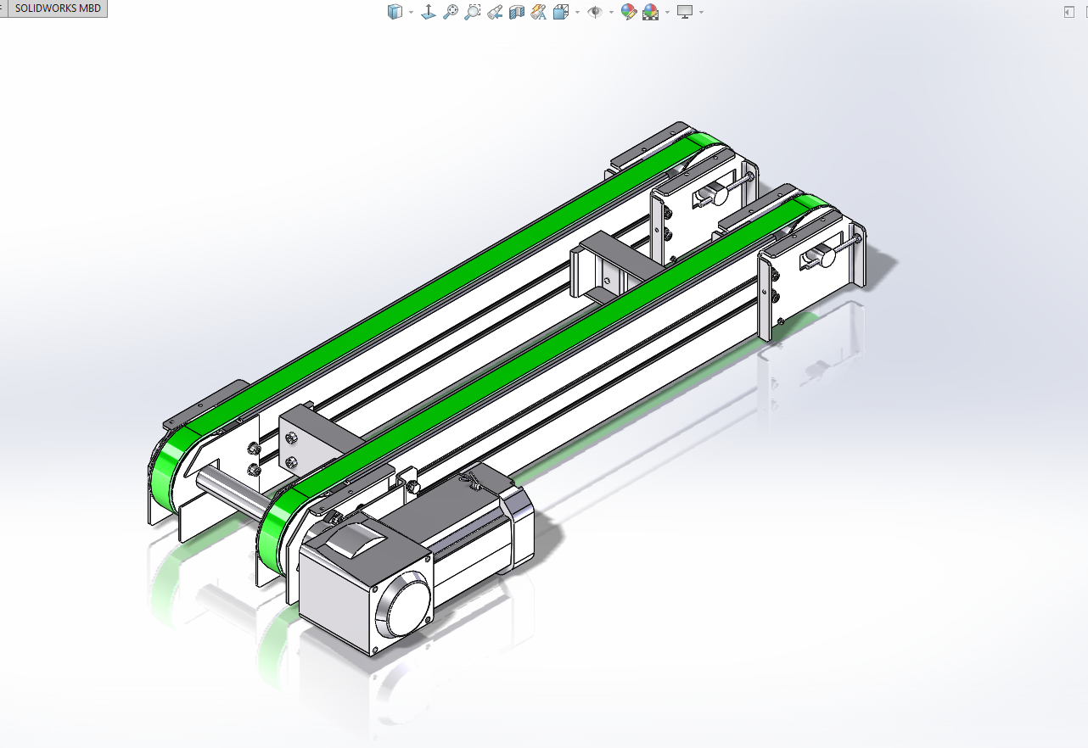
Task: Toggle the Section View tool
Action: [516, 12]
